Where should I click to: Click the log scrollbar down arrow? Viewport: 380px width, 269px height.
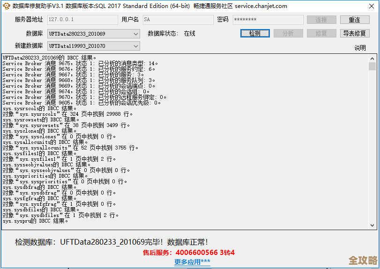[x=372, y=226]
